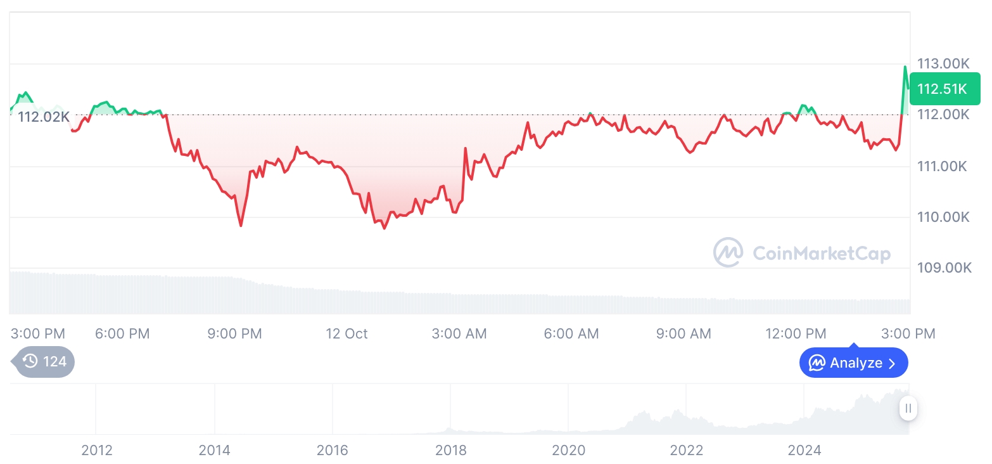Expand the Analyze chevron arrow

pos(893,363)
